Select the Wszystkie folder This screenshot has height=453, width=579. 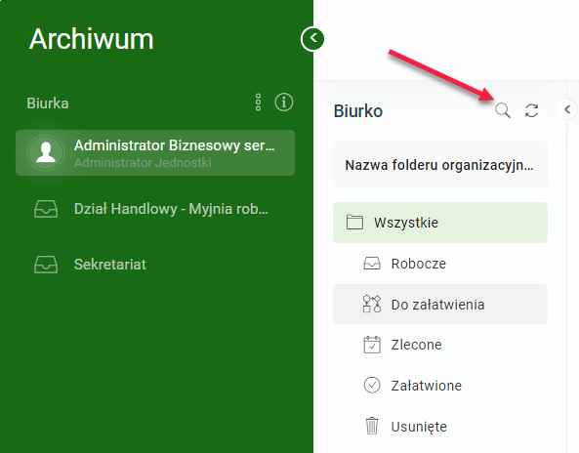pos(440,223)
